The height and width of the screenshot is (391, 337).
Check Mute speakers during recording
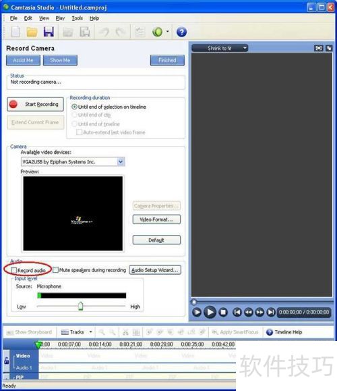pos(55,270)
